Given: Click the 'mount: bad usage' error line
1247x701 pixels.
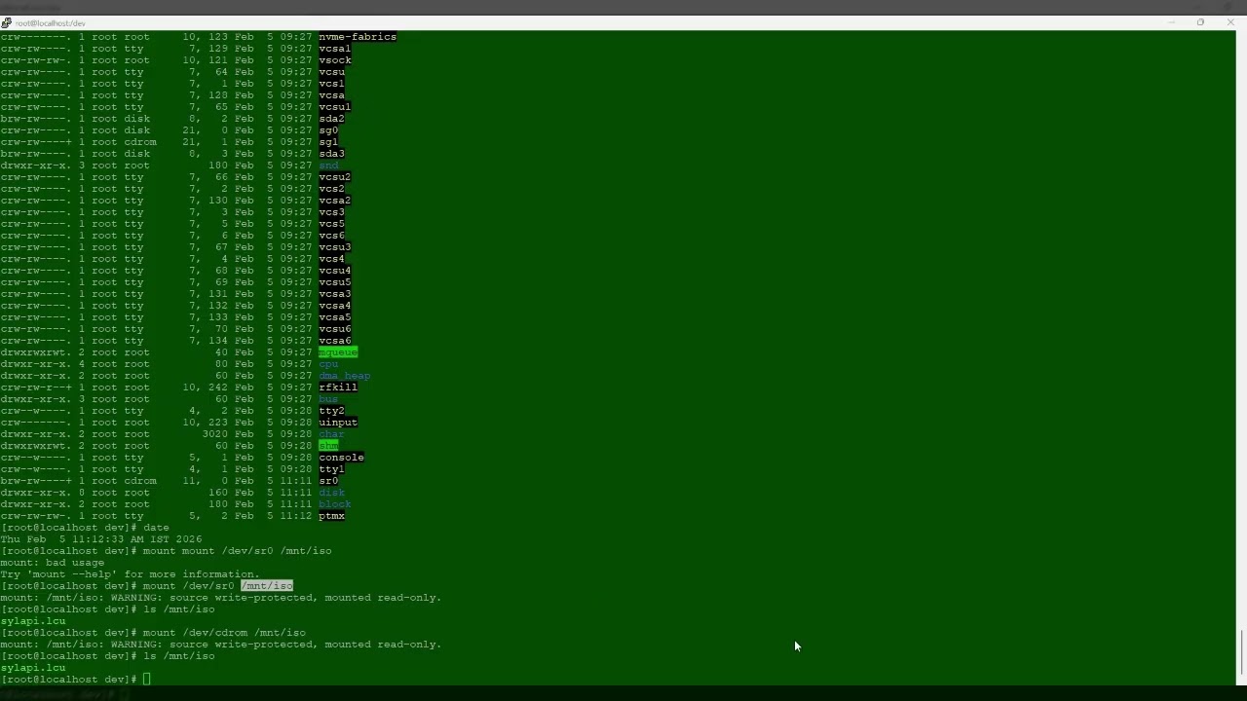Looking at the screenshot, I should (x=53, y=563).
